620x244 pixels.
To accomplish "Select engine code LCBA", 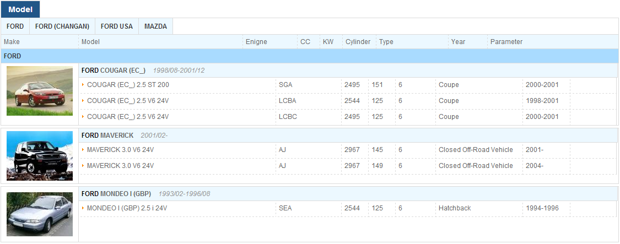I will [x=288, y=101].
